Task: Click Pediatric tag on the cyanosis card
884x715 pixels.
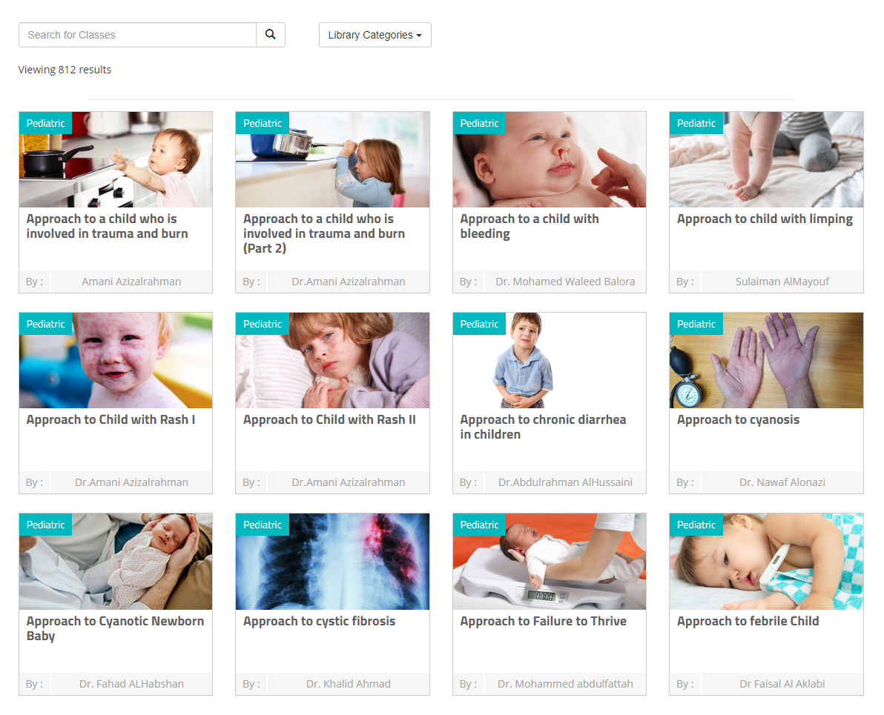Action: click(x=696, y=324)
